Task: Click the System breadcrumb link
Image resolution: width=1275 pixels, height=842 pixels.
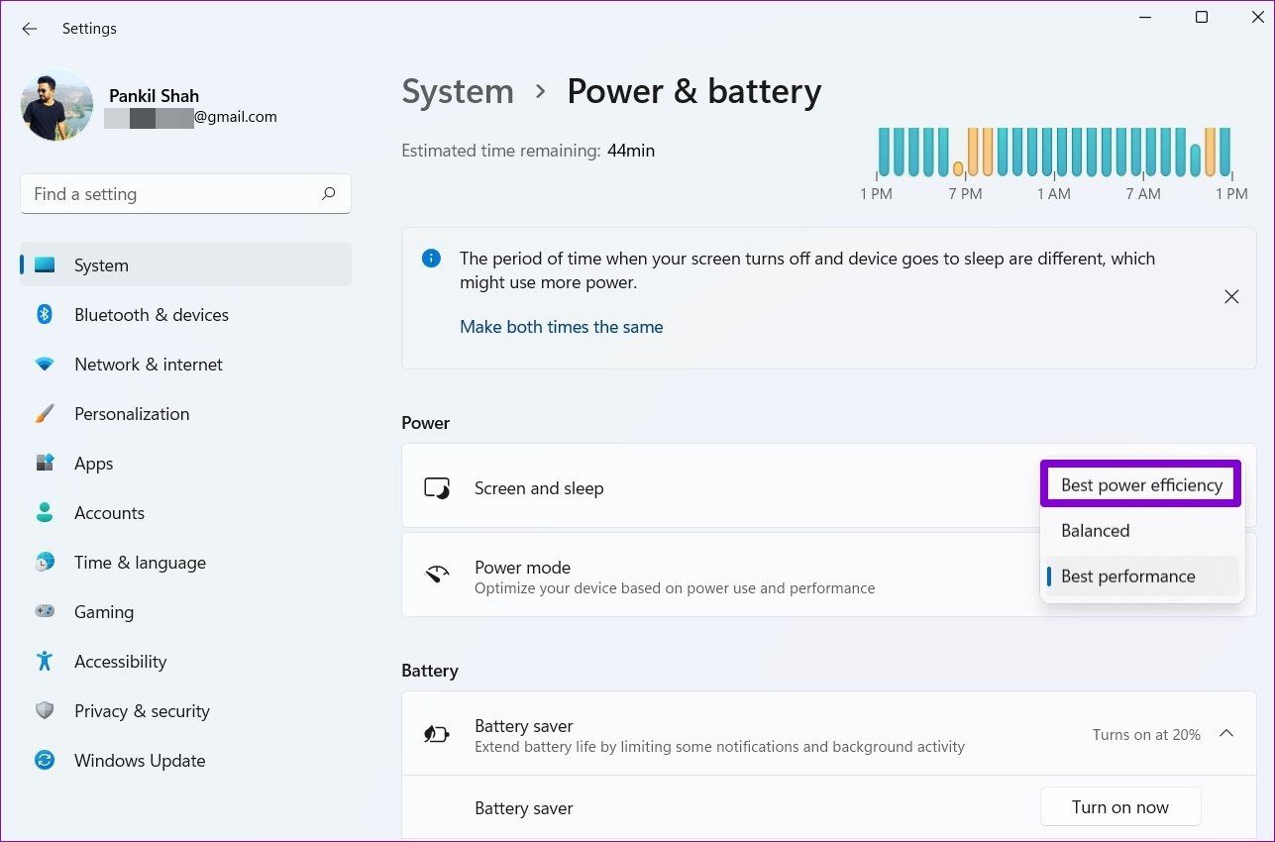Action: [458, 92]
